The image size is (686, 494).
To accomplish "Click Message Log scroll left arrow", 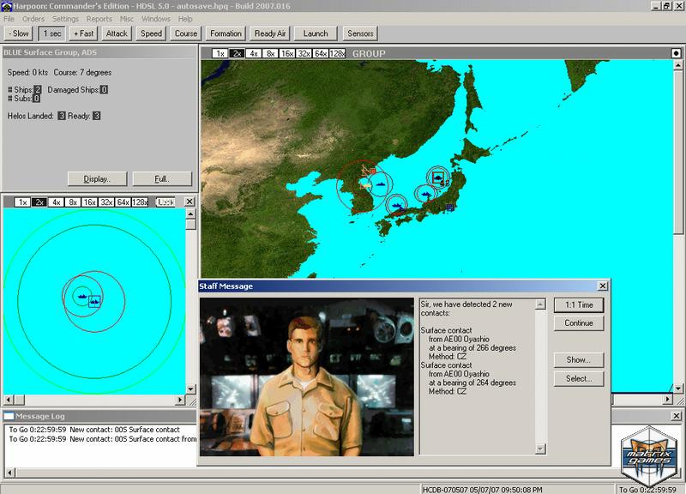I will pos(9,473).
